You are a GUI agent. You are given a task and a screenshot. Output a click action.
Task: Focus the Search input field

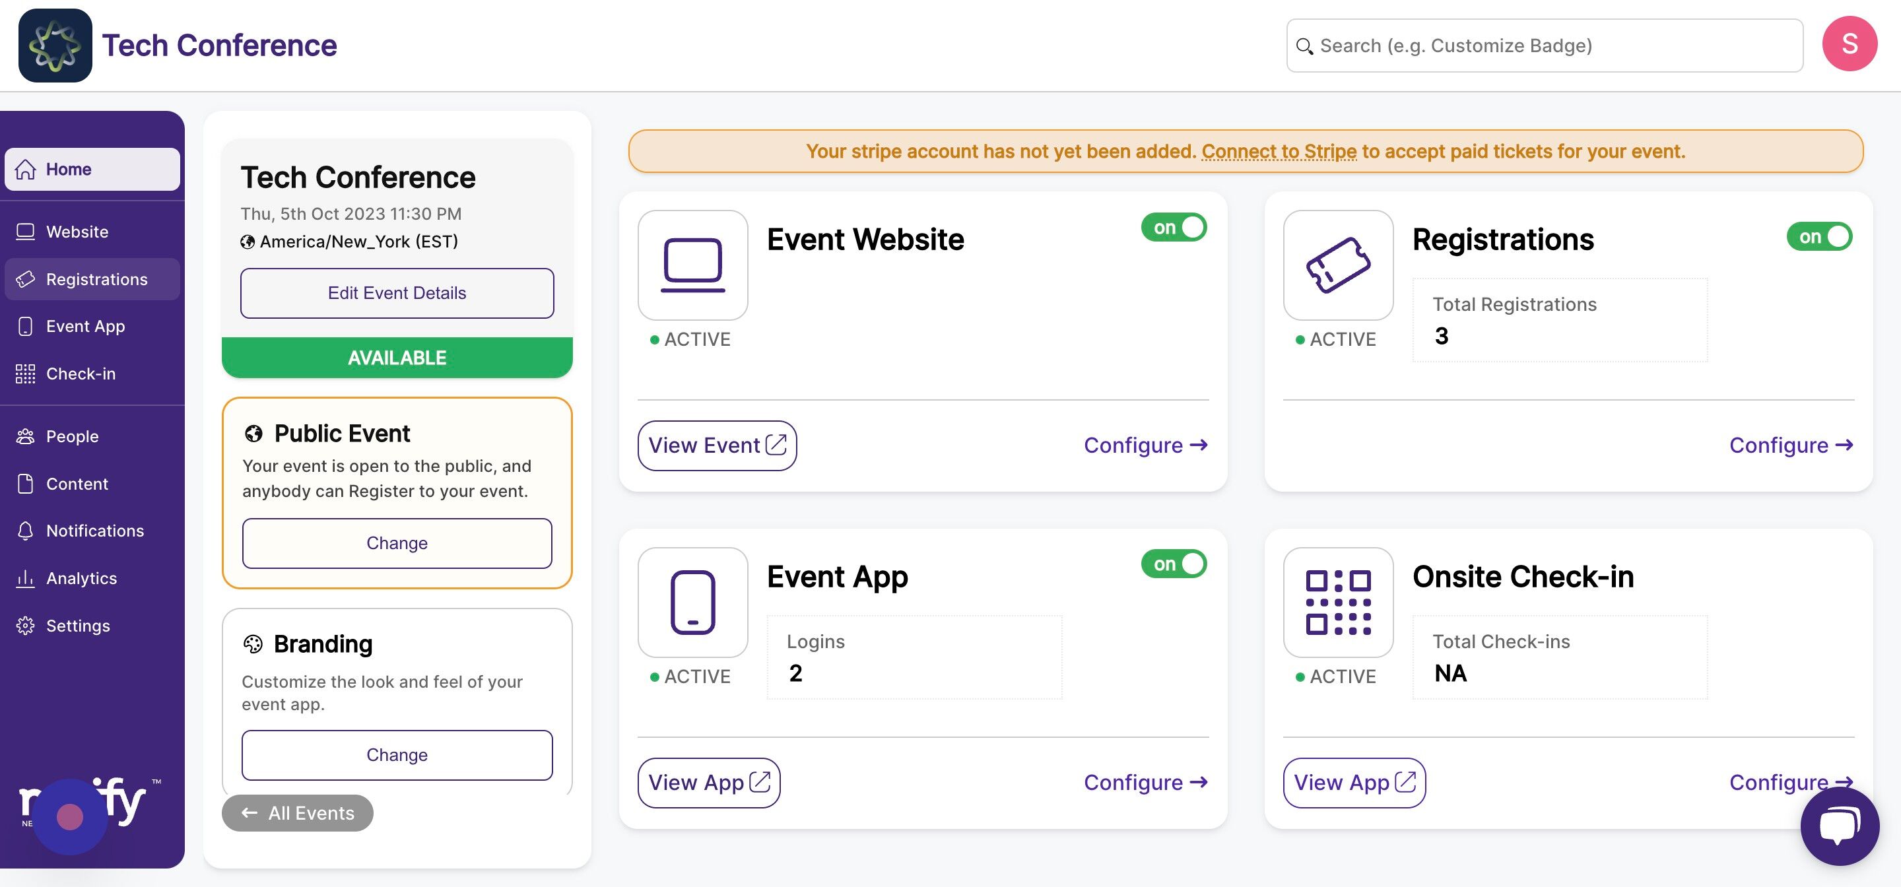click(x=1545, y=46)
